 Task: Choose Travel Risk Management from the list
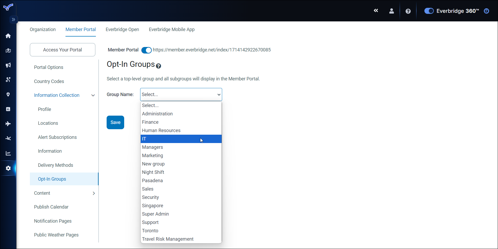[181, 239]
